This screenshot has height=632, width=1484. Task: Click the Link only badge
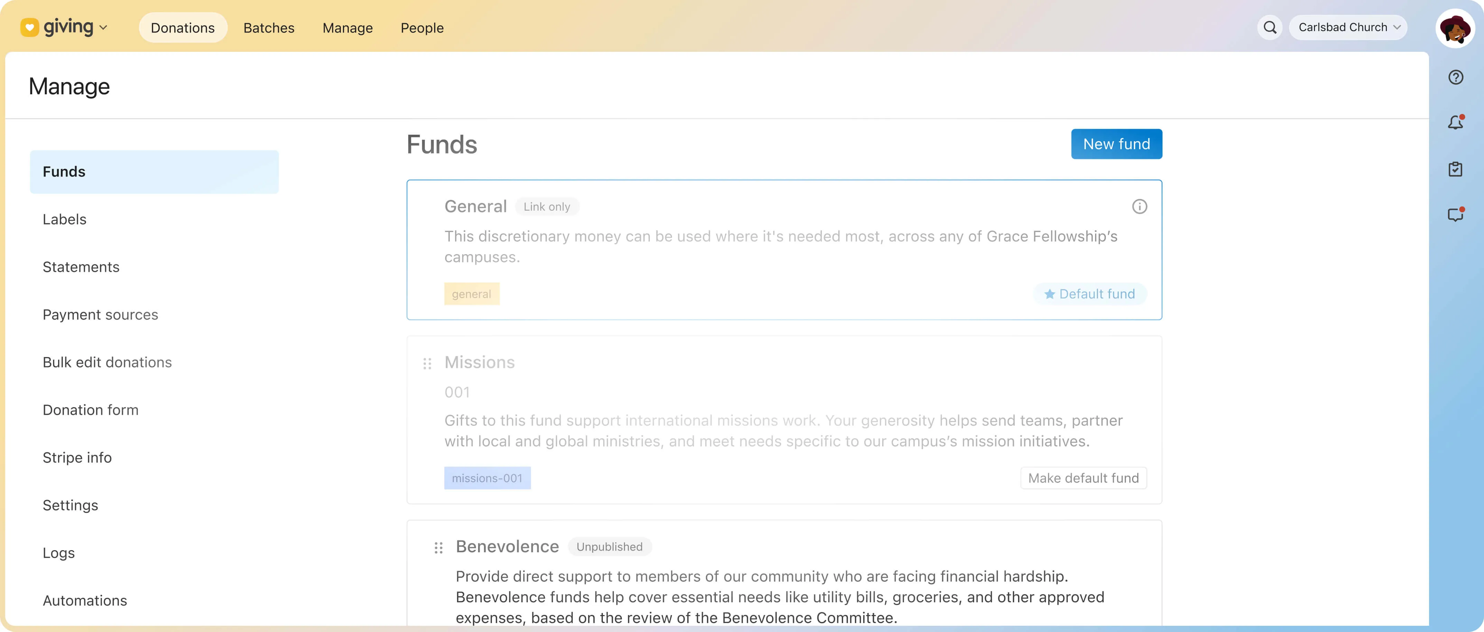pos(546,207)
